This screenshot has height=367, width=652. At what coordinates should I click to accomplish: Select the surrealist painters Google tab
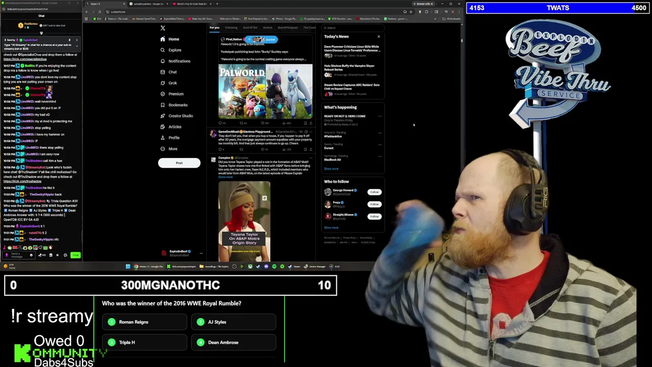click(x=149, y=4)
